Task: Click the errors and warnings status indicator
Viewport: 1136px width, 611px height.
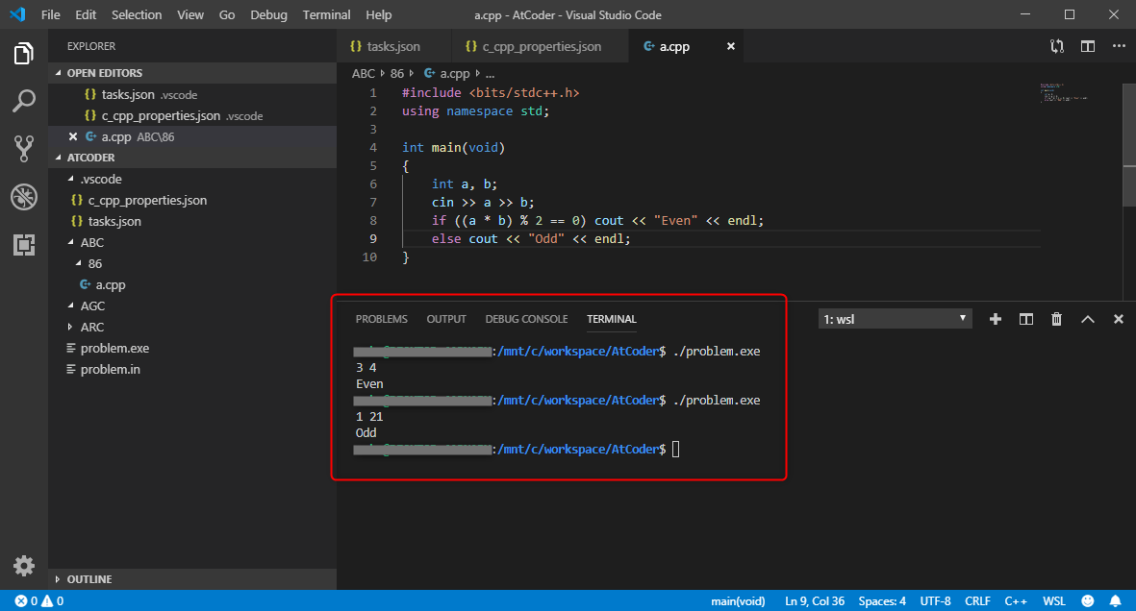Action: click(x=38, y=601)
